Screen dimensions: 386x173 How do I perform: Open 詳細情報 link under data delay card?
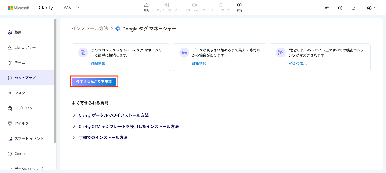point(199,64)
